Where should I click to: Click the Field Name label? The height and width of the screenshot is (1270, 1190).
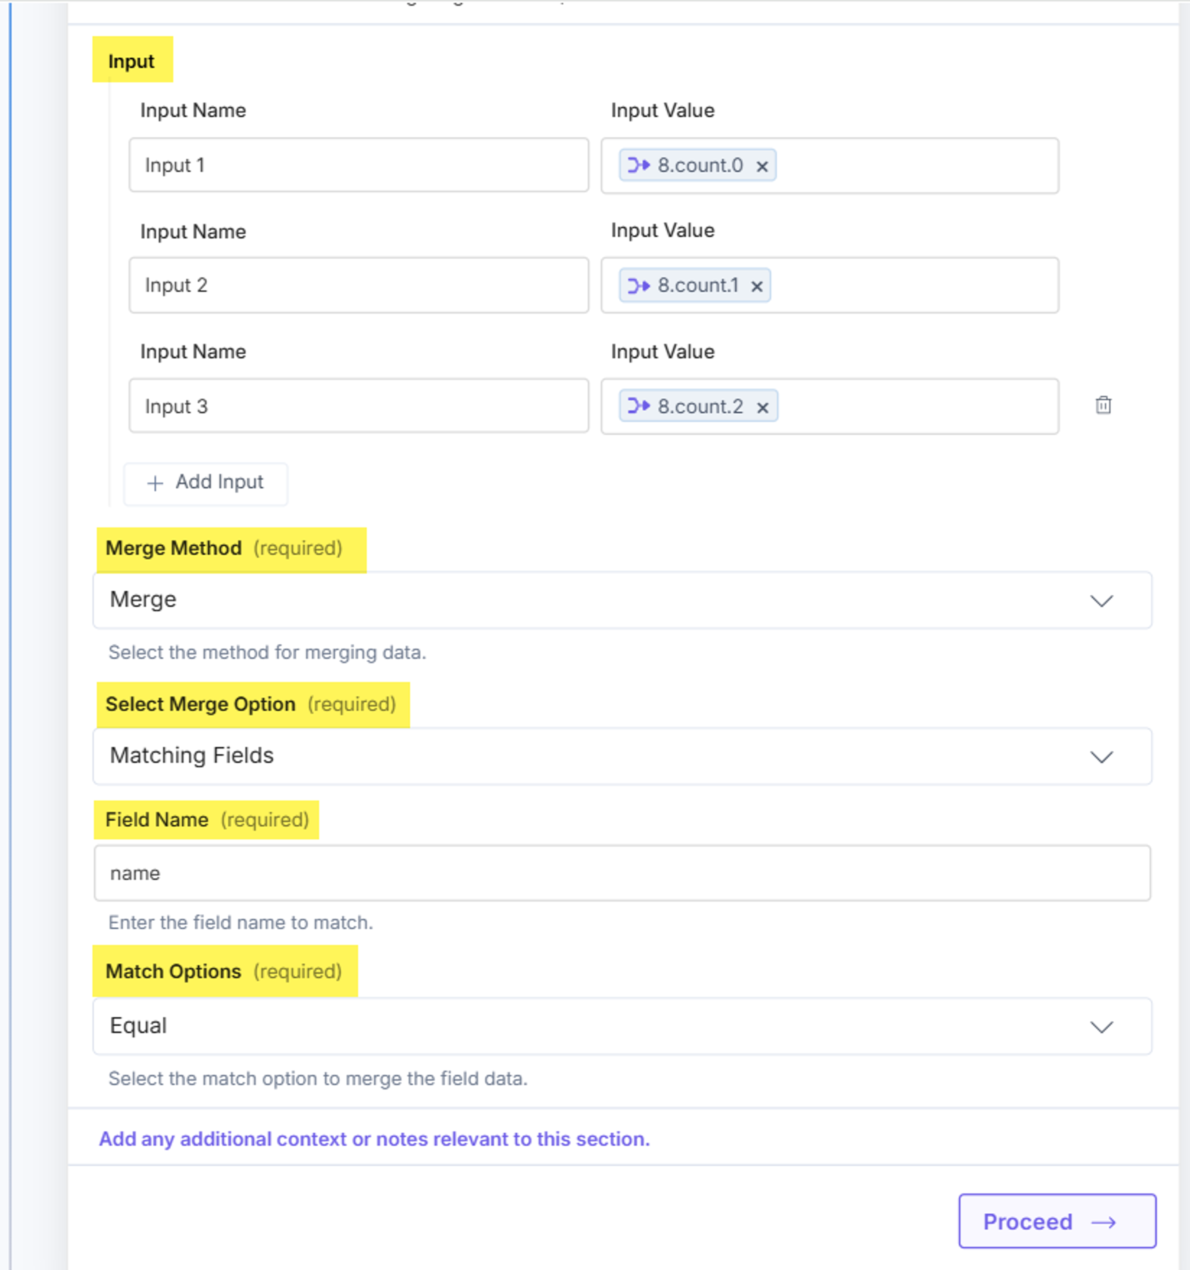(157, 819)
